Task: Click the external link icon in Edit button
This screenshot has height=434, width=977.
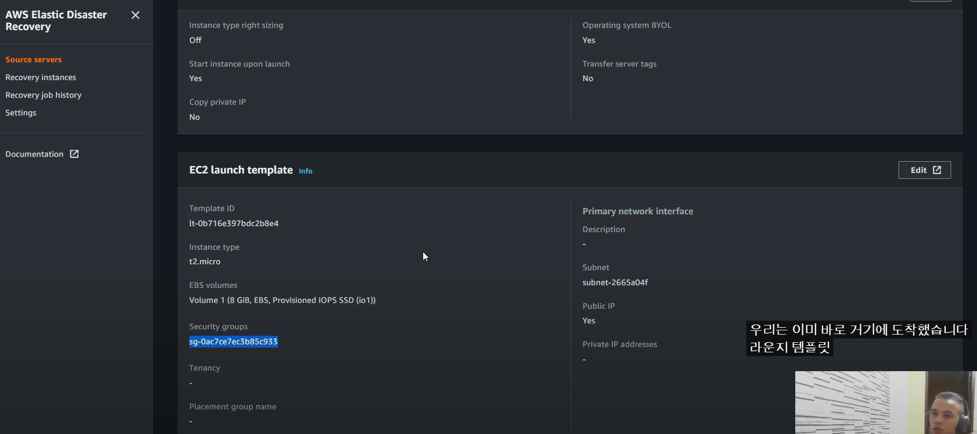Action: point(937,170)
